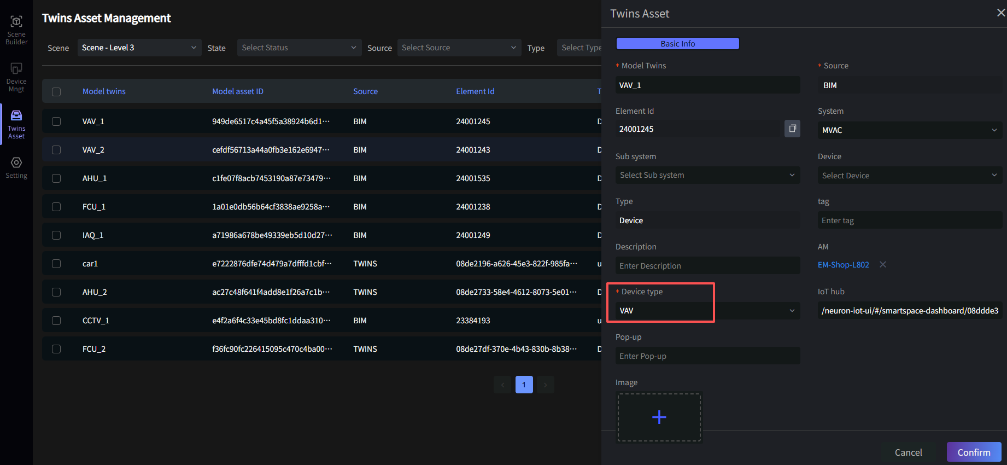Image resolution: width=1007 pixels, height=465 pixels.
Task: Toggle the select-all header checkbox
Action: 56,92
